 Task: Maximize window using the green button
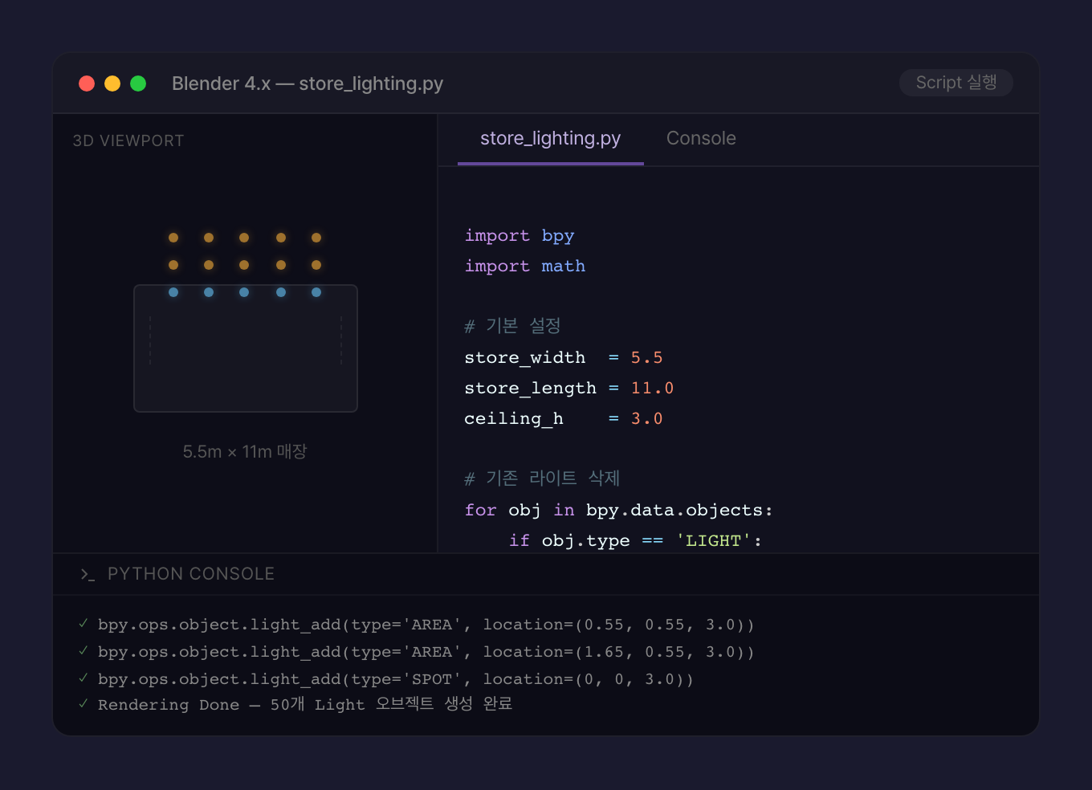click(x=138, y=83)
